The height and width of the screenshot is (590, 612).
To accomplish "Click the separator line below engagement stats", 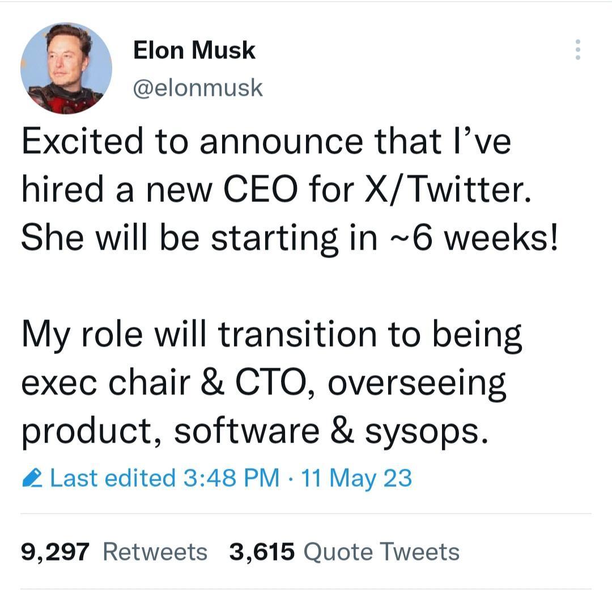I will 306,586.
